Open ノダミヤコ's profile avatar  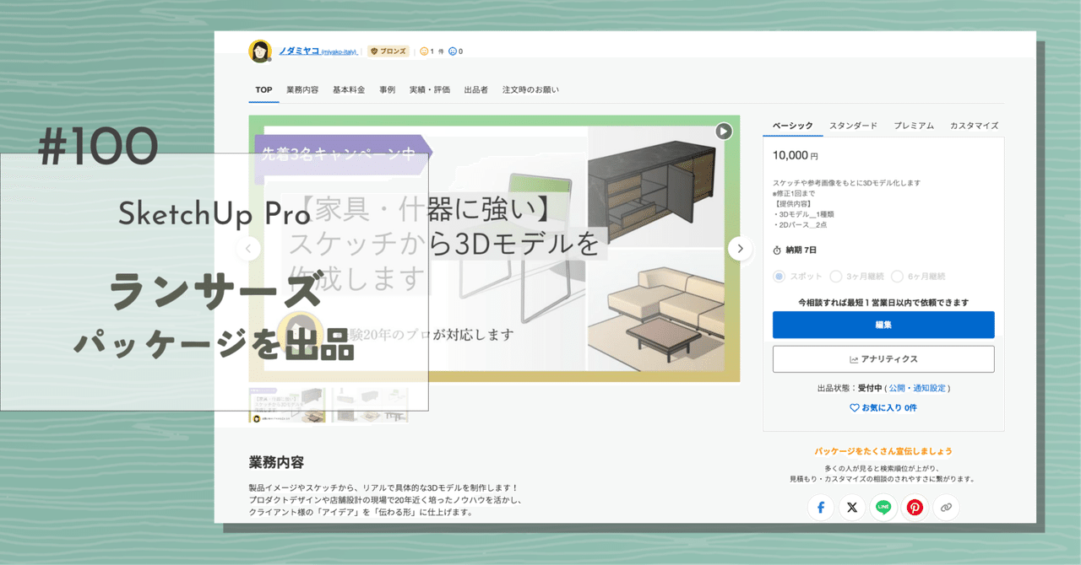coord(258,50)
